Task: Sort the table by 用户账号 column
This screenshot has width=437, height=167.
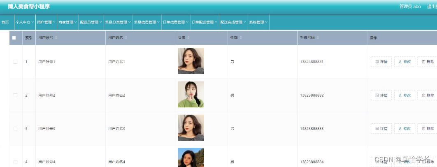Action: point(56,38)
